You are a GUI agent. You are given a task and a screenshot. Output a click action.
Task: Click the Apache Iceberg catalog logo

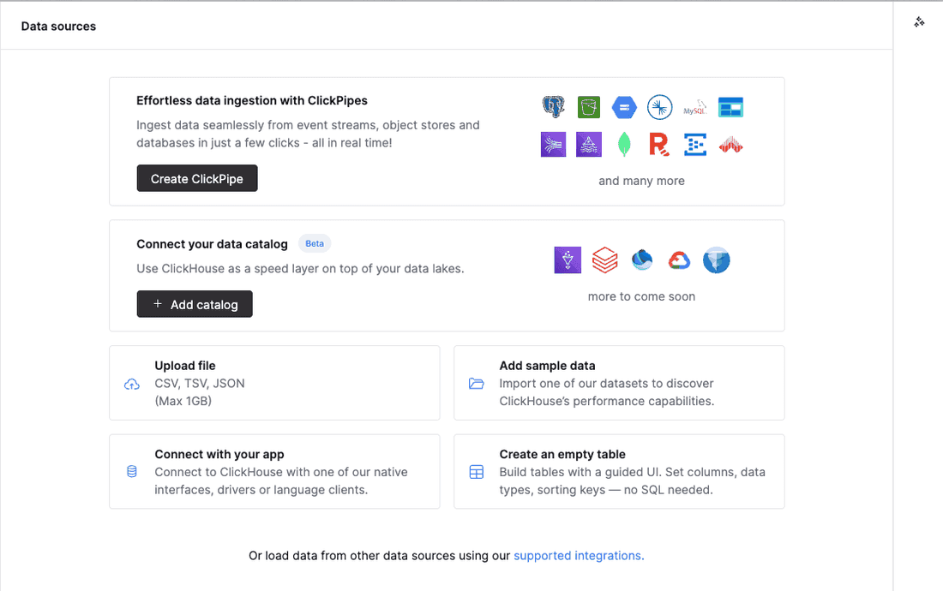tap(717, 260)
